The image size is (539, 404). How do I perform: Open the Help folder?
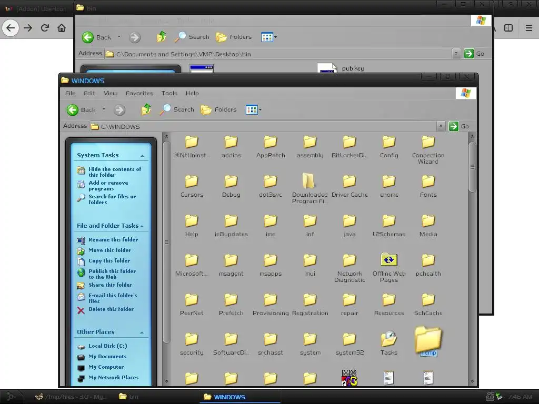pyautogui.click(x=192, y=226)
